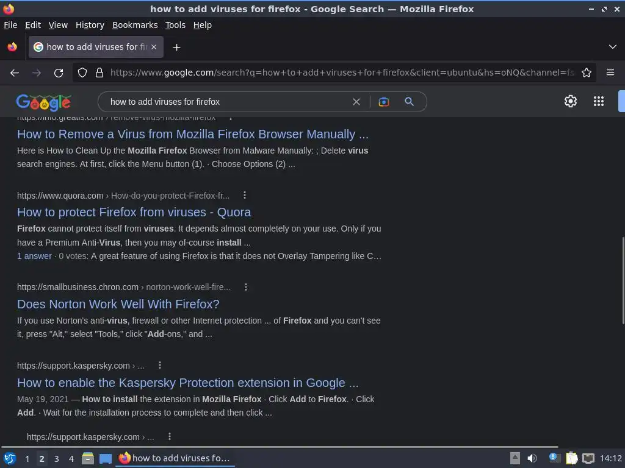Click the '1 answer' link under Quora
The height and width of the screenshot is (468, 625).
point(34,257)
